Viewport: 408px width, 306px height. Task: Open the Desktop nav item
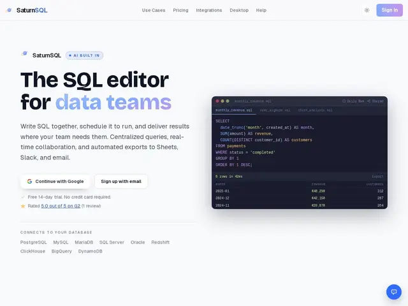tap(239, 10)
